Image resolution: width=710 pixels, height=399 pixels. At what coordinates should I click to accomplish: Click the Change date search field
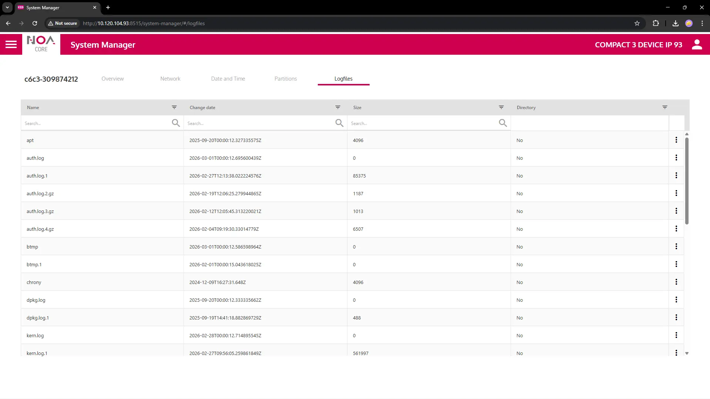point(259,123)
